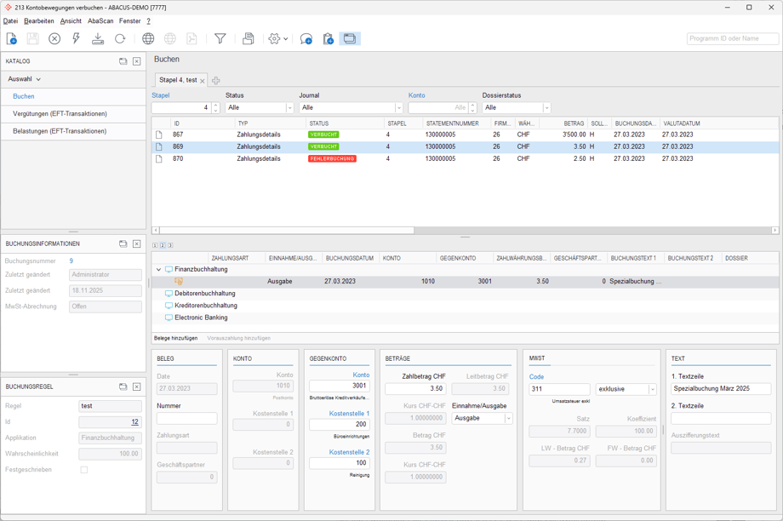Click the funnel filter toolbar icon
783x521 pixels.
(x=220, y=39)
